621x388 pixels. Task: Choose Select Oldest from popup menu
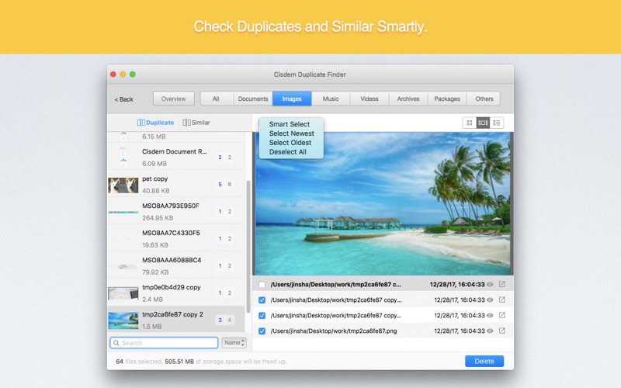(x=292, y=143)
